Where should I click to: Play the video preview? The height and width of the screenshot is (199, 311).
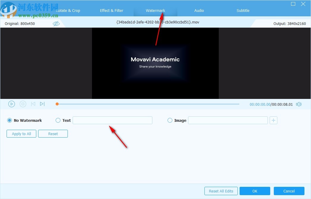coord(12,104)
